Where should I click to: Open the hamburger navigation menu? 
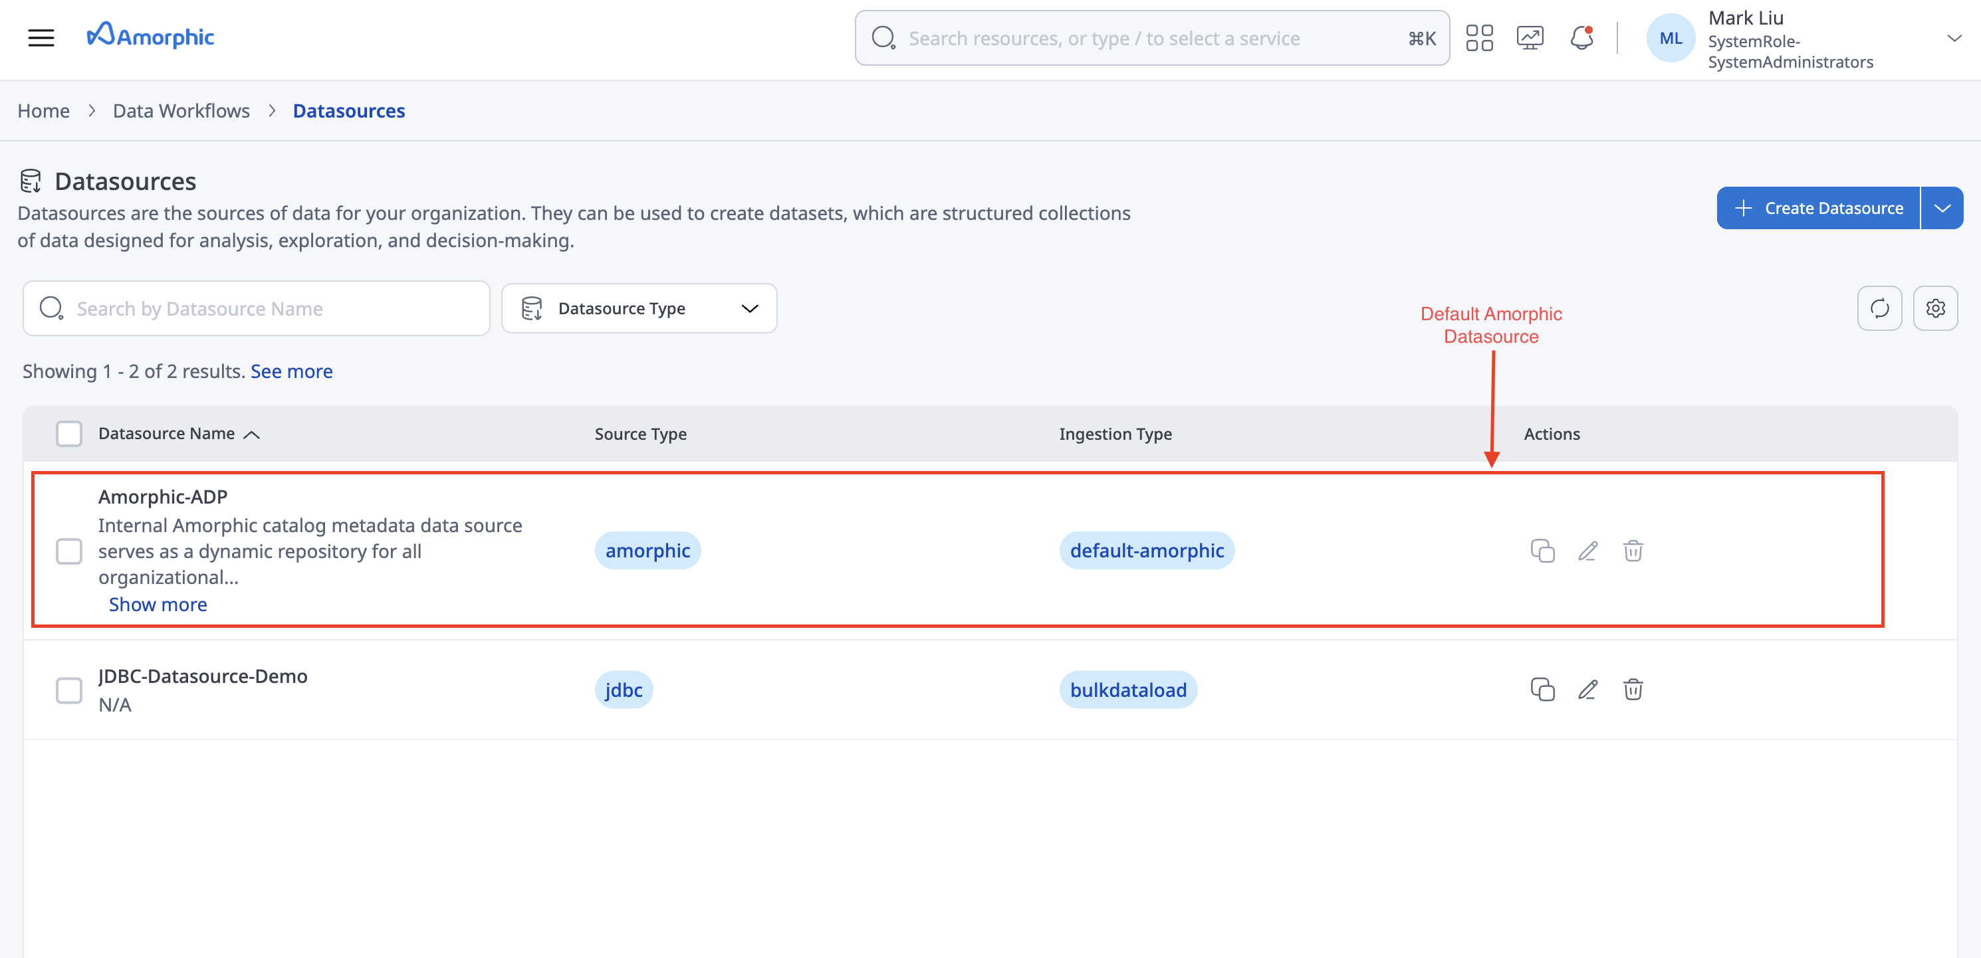41,38
